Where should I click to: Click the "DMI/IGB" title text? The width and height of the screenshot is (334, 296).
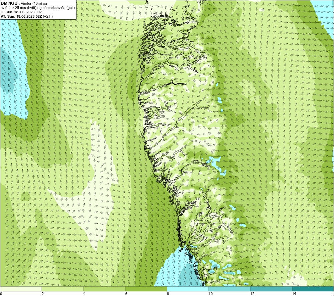click(x=9, y=3)
